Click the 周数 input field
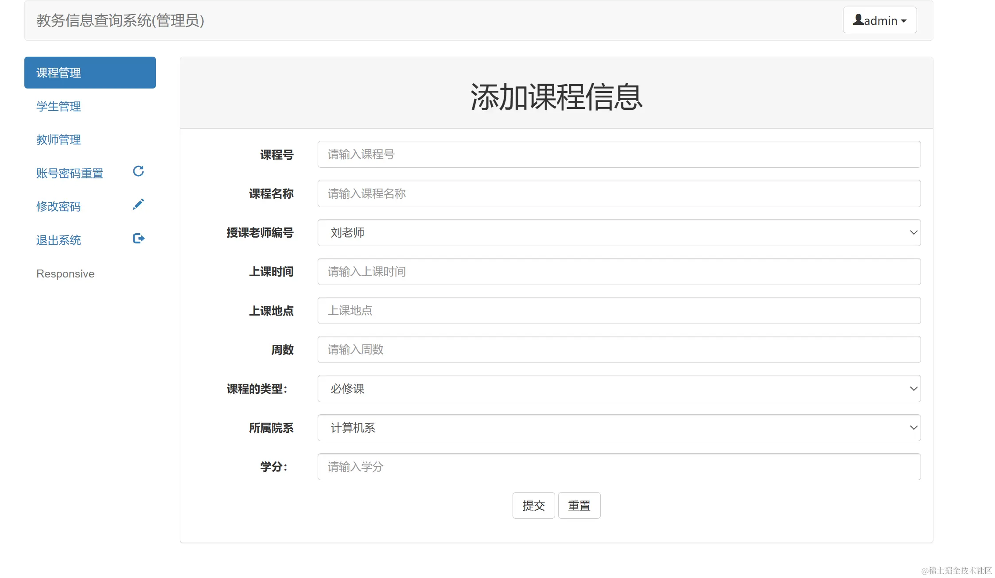The width and height of the screenshot is (995, 578). tap(618, 350)
